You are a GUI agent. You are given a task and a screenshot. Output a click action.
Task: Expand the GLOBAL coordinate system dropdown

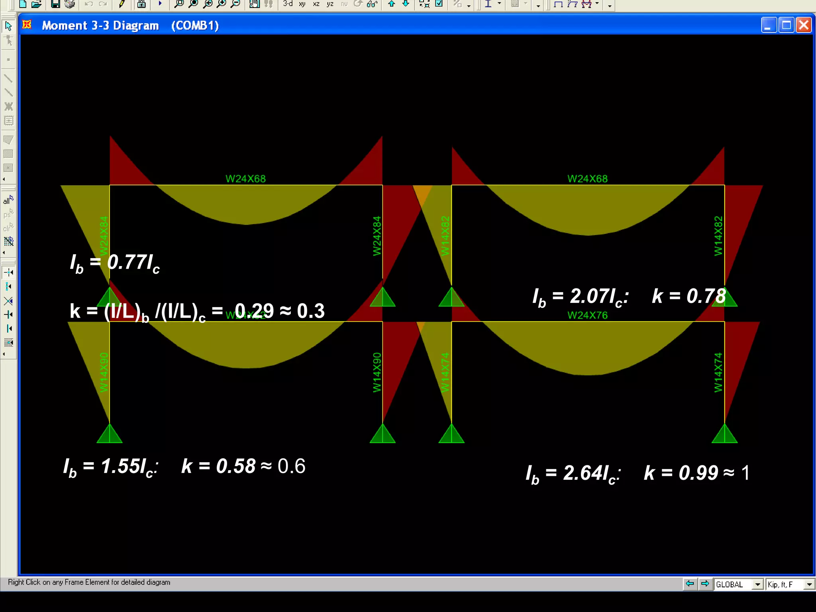(x=757, y=585)
